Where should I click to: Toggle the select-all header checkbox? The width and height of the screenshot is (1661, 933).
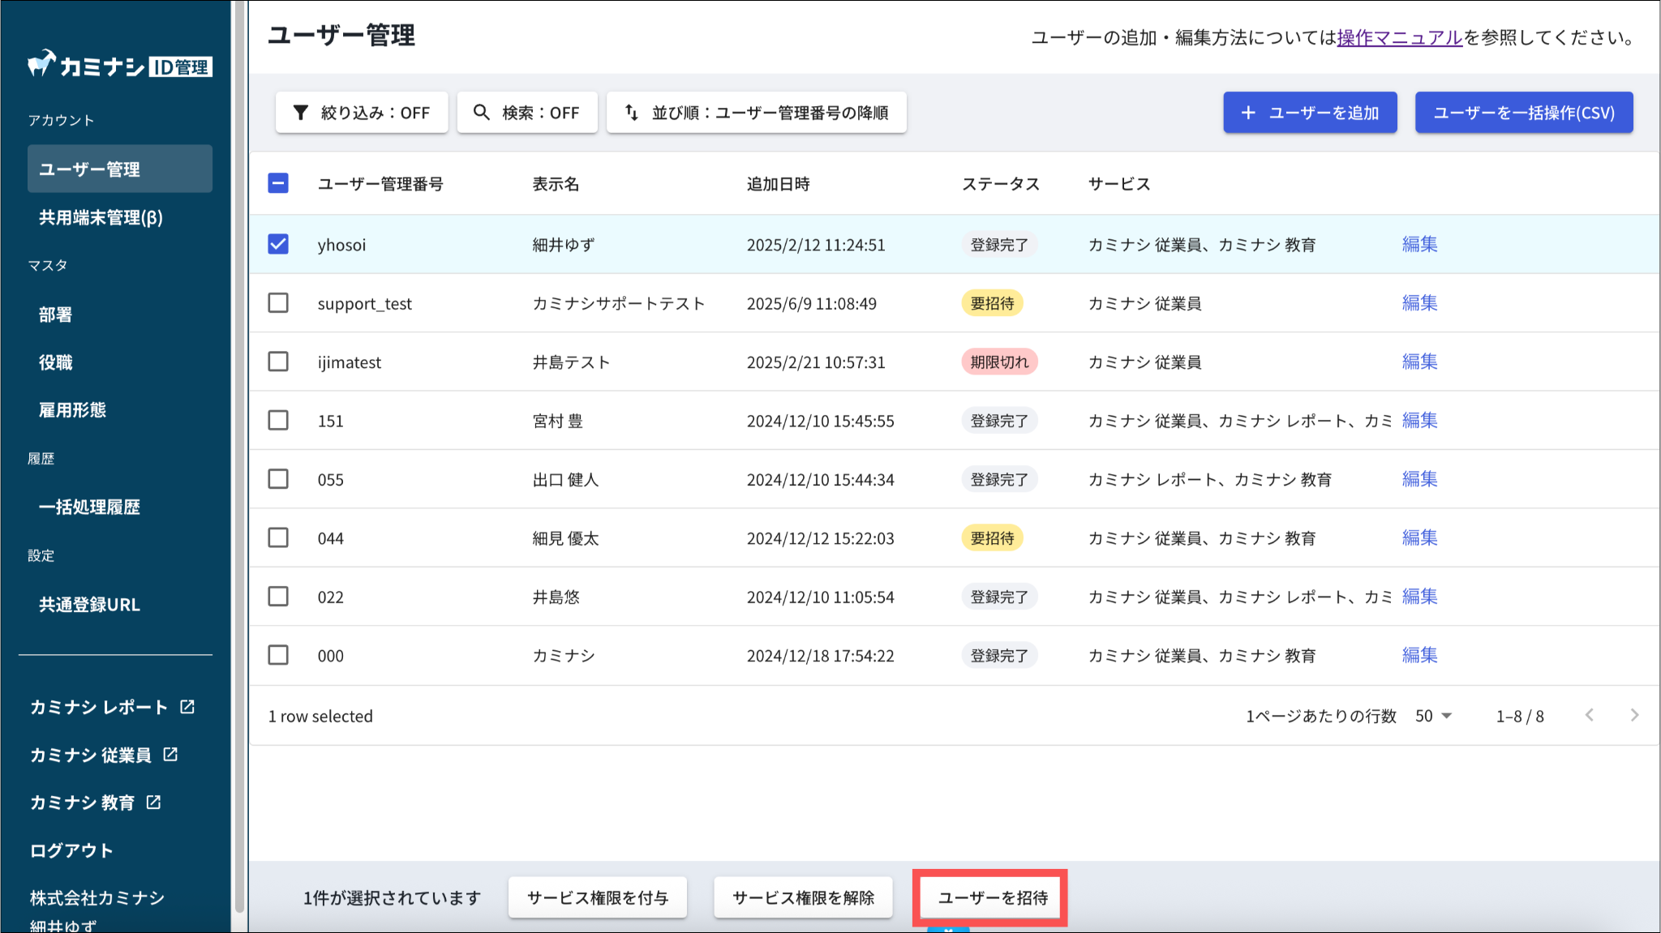tap(278, 183)
